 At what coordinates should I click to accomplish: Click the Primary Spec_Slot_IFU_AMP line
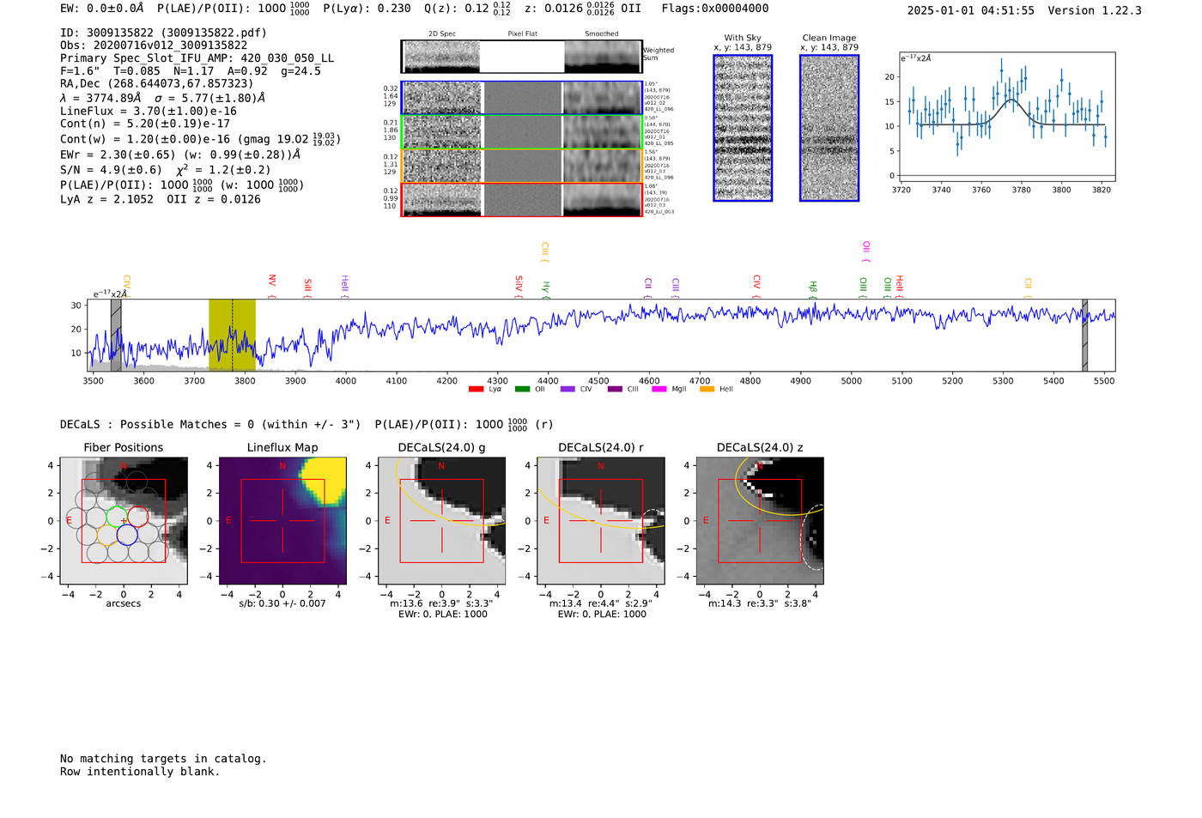click(197, 58)
